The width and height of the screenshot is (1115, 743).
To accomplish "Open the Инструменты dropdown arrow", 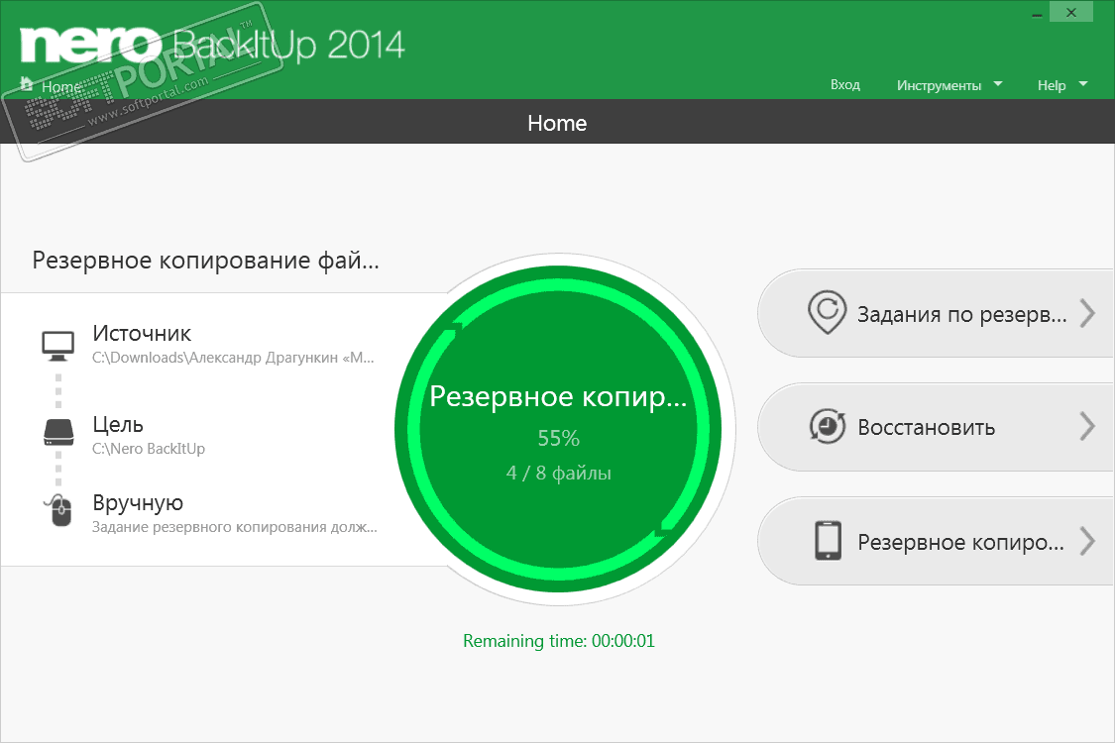I will [998, 84].
